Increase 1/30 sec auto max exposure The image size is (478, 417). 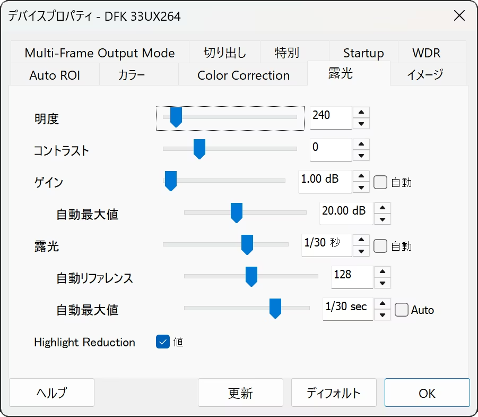(x=383, y=303)
